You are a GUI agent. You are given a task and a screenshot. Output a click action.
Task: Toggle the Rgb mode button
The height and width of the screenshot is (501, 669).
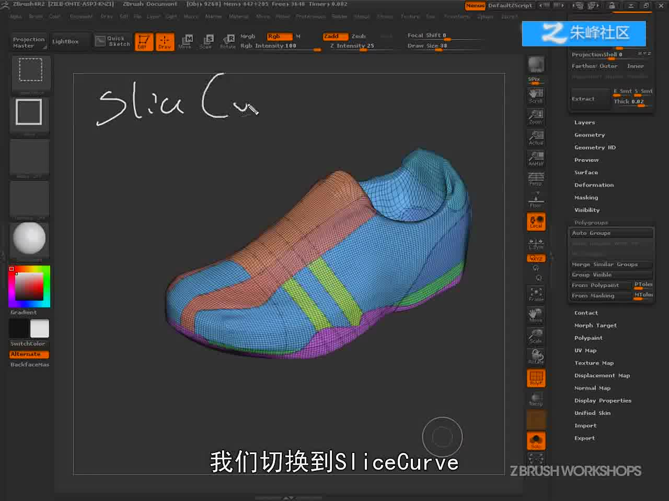279,37
